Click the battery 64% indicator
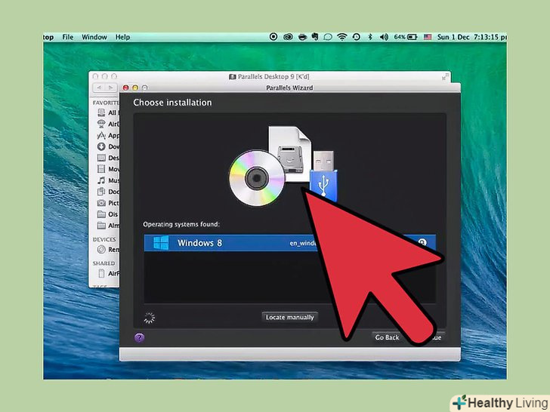This screenshot has height=412, width=550. [406, 37]
